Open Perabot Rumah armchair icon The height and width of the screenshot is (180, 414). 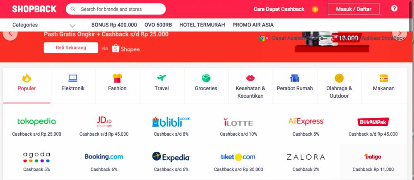tap(295, 78)
